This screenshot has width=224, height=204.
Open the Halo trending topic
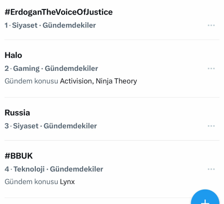point(13,55)
